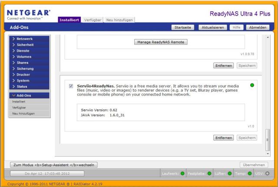Expand the Dienste menu section
The width and height of the screenshot is (278, 187).
tap(29, 51)
